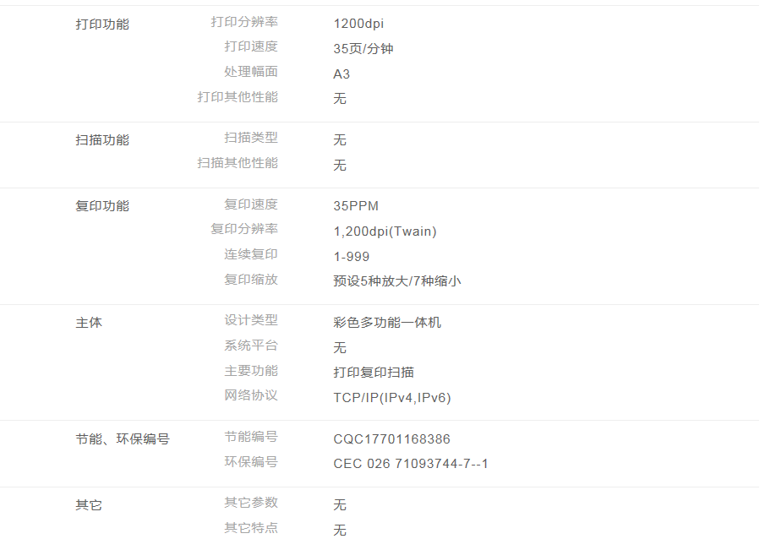The width and height of the screenshot is (765, 539).
Task: Click the CEC 026 71093744-7--1 environmental number
Action: point(411,464)
